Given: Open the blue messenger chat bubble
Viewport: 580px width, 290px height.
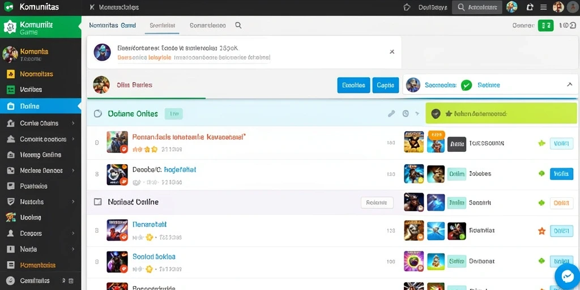Looking at the screenshot, I should coord(567,276).
